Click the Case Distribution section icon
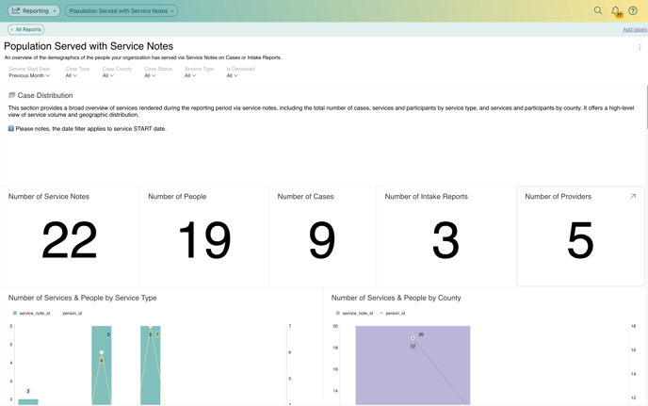Image resolution: width=648 pixels, height=406 pixels. point(12,95)
